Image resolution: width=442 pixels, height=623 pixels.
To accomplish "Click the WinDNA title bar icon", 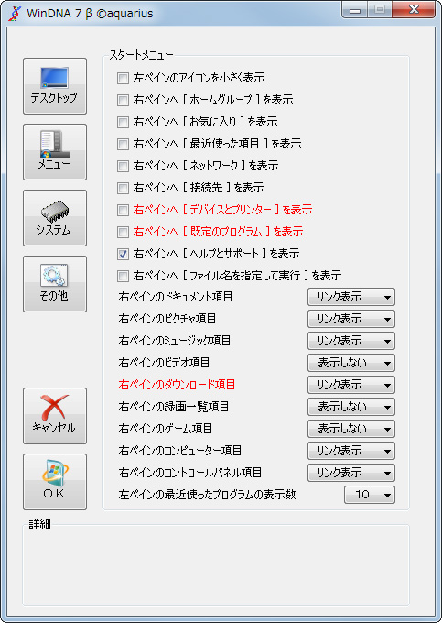I will coord(15,13).
